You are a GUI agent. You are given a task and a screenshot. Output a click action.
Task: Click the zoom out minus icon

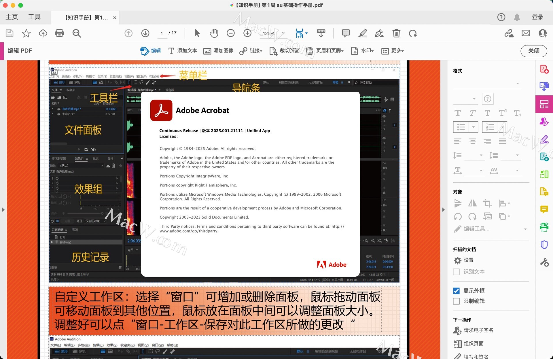coord(230,33)
